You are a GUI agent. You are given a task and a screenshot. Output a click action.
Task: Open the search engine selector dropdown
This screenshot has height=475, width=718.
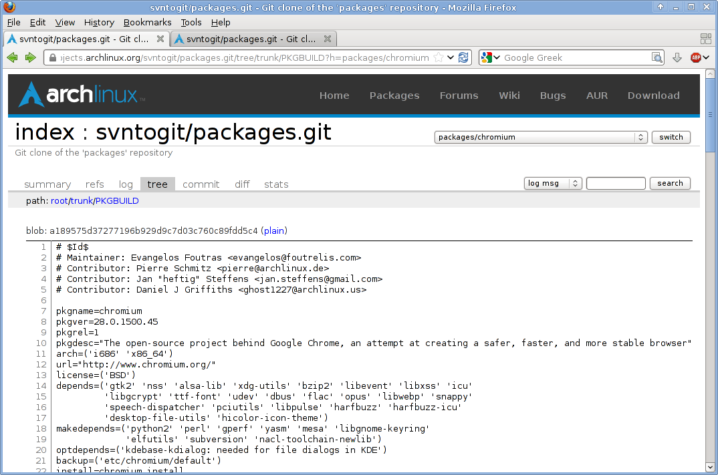tap(491, 57)
